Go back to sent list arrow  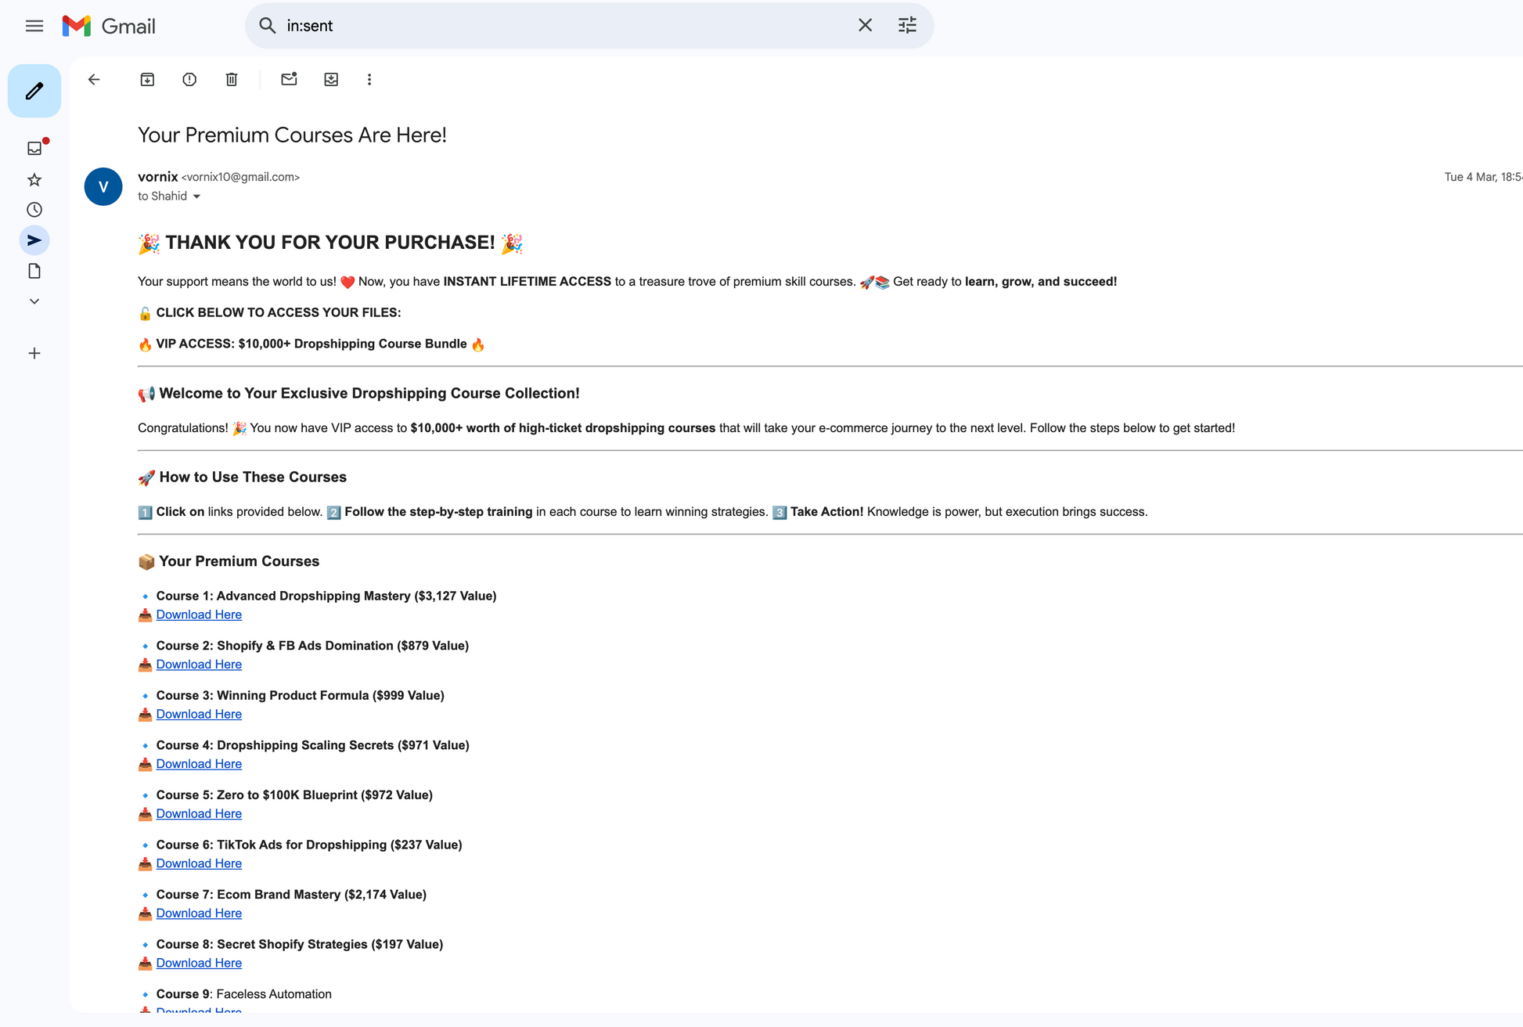tap(94, 79)
